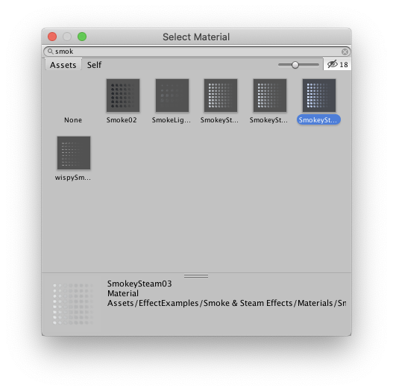Select the SmokeLig... material thumbnail
The image size is (393, 391).
tap(172, 96)
